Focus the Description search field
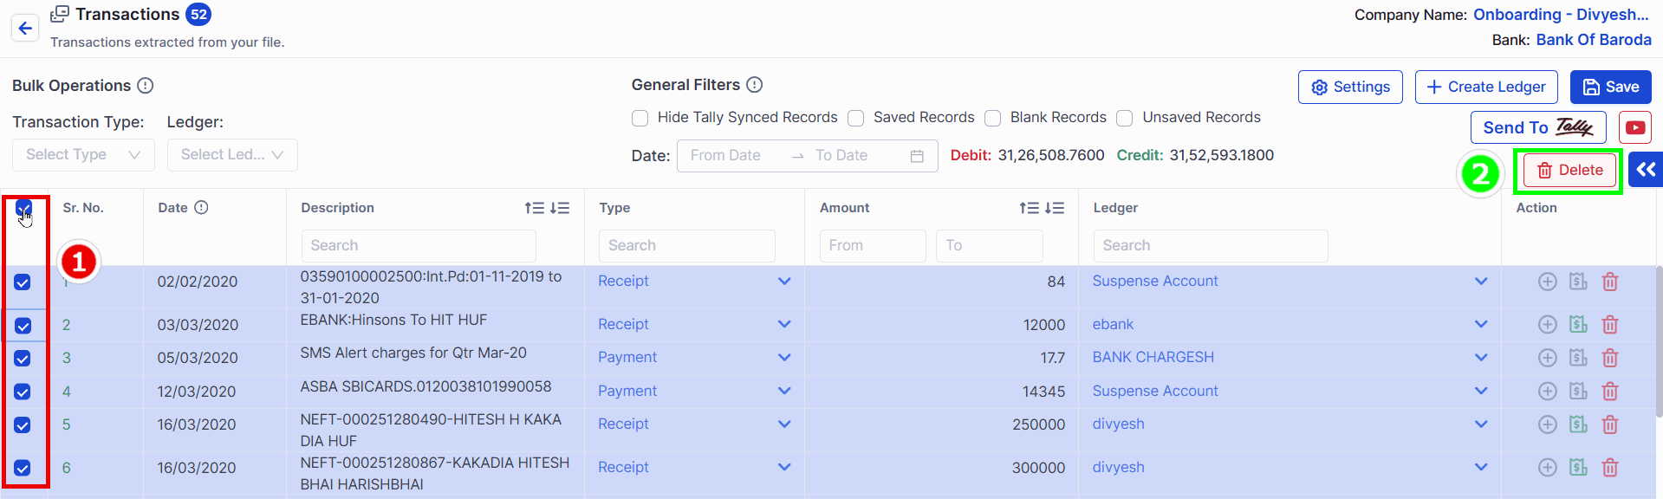 [419, 246]
